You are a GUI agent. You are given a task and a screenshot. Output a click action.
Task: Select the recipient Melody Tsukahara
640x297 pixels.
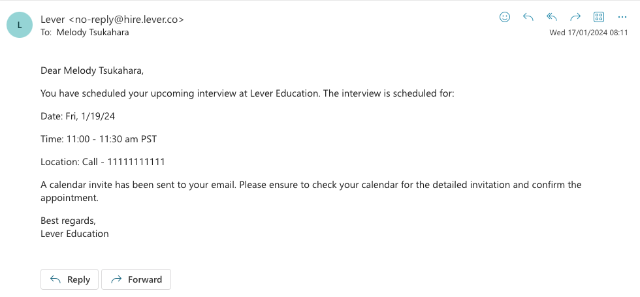pos(93,32)
